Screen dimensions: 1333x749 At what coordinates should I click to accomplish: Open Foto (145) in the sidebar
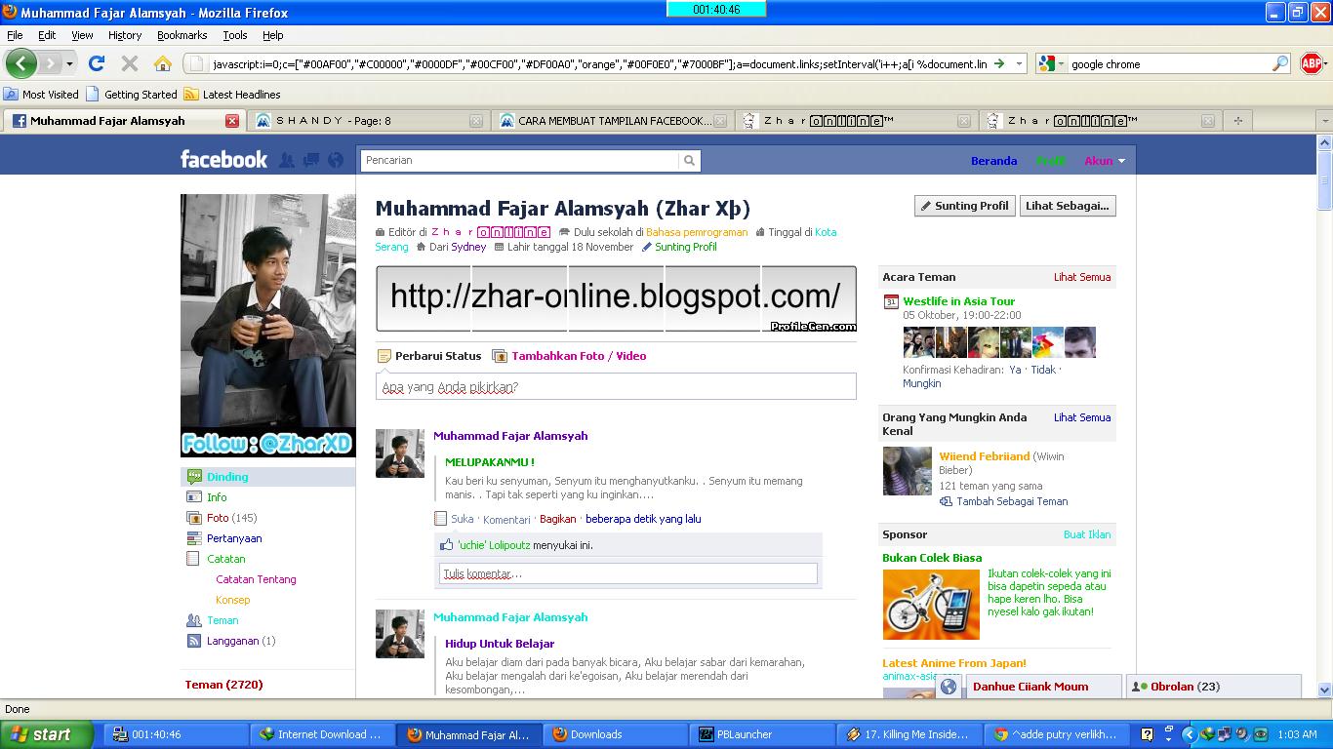[232, 518]
